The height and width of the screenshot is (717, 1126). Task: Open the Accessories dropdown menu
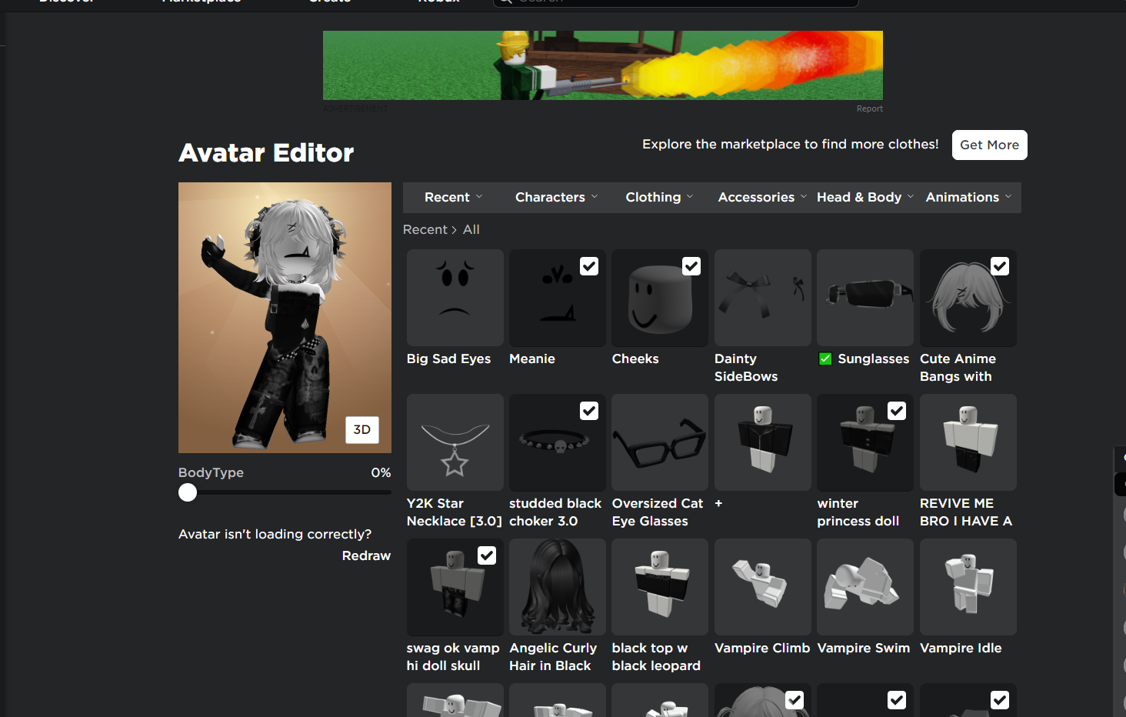761,198
